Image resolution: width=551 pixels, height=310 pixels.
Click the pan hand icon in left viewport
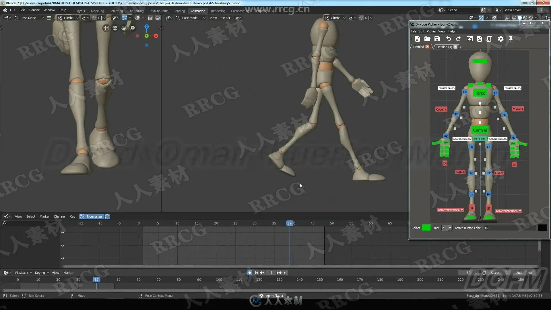click(124, 28)
